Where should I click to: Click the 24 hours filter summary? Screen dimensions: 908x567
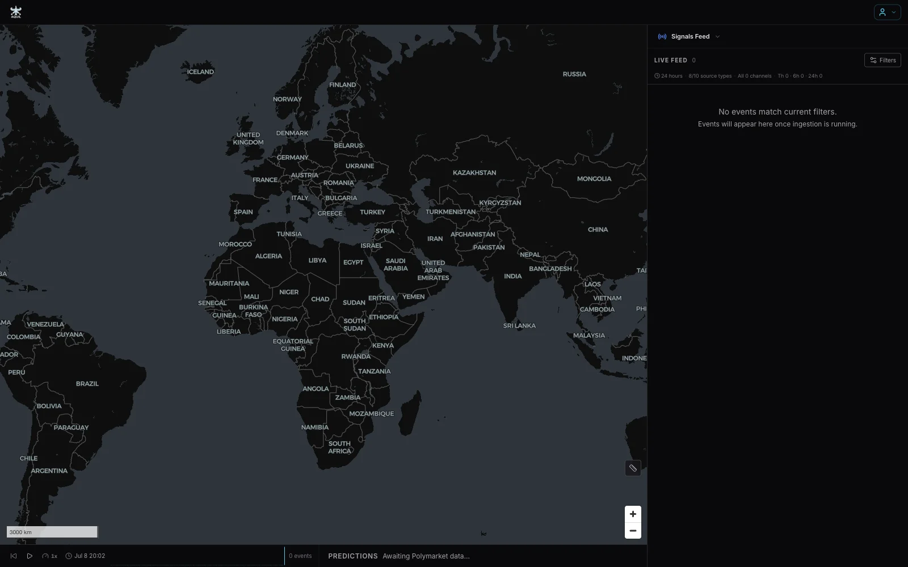click(x=669, y=76)
